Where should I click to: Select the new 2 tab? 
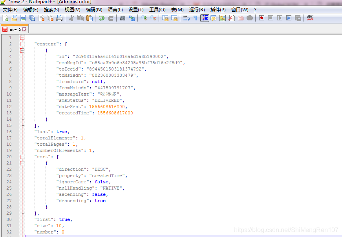tap(15, 29)
